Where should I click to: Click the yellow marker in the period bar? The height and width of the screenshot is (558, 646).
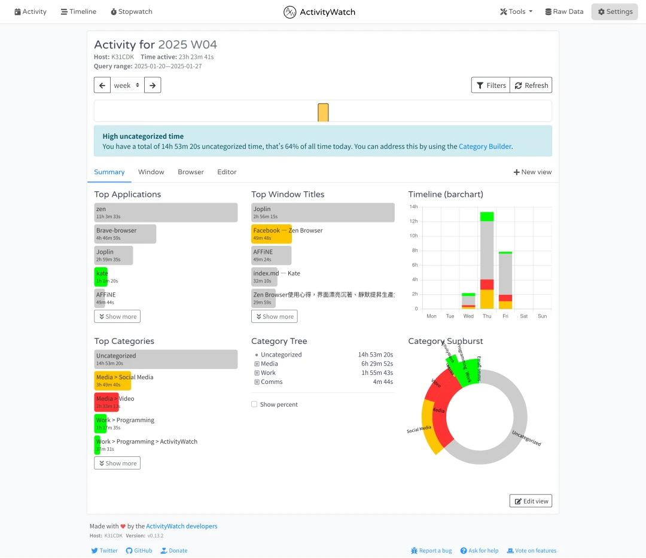[x=323, y=112]
